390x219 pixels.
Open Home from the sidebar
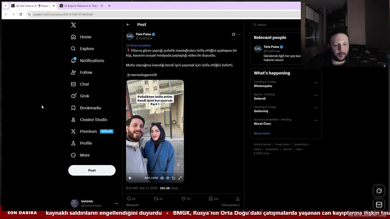81,37
